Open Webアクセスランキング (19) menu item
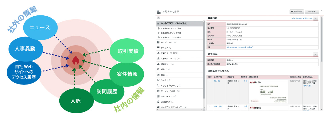Image resolution: width=331 pixels, height=118 pixels. [x=180, y=107]
